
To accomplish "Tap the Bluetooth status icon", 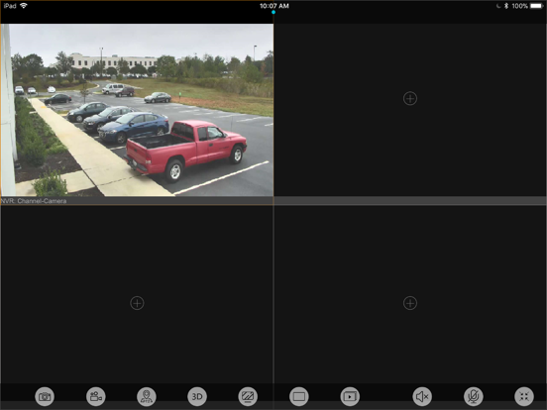I will (506, 6).
